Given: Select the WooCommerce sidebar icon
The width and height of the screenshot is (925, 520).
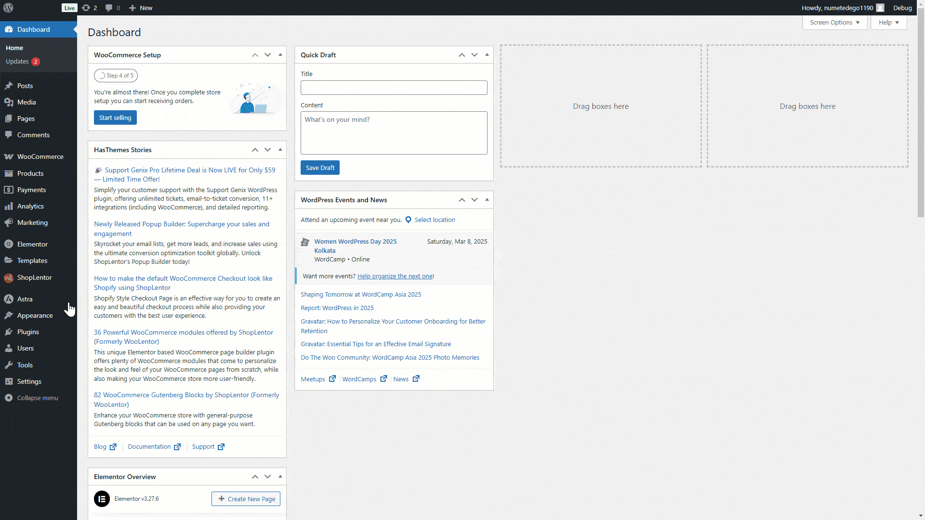Looking at the screenshot, I should click(x=10, y=156).
